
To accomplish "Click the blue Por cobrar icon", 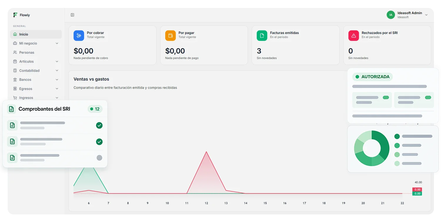I will pos(79,35).
